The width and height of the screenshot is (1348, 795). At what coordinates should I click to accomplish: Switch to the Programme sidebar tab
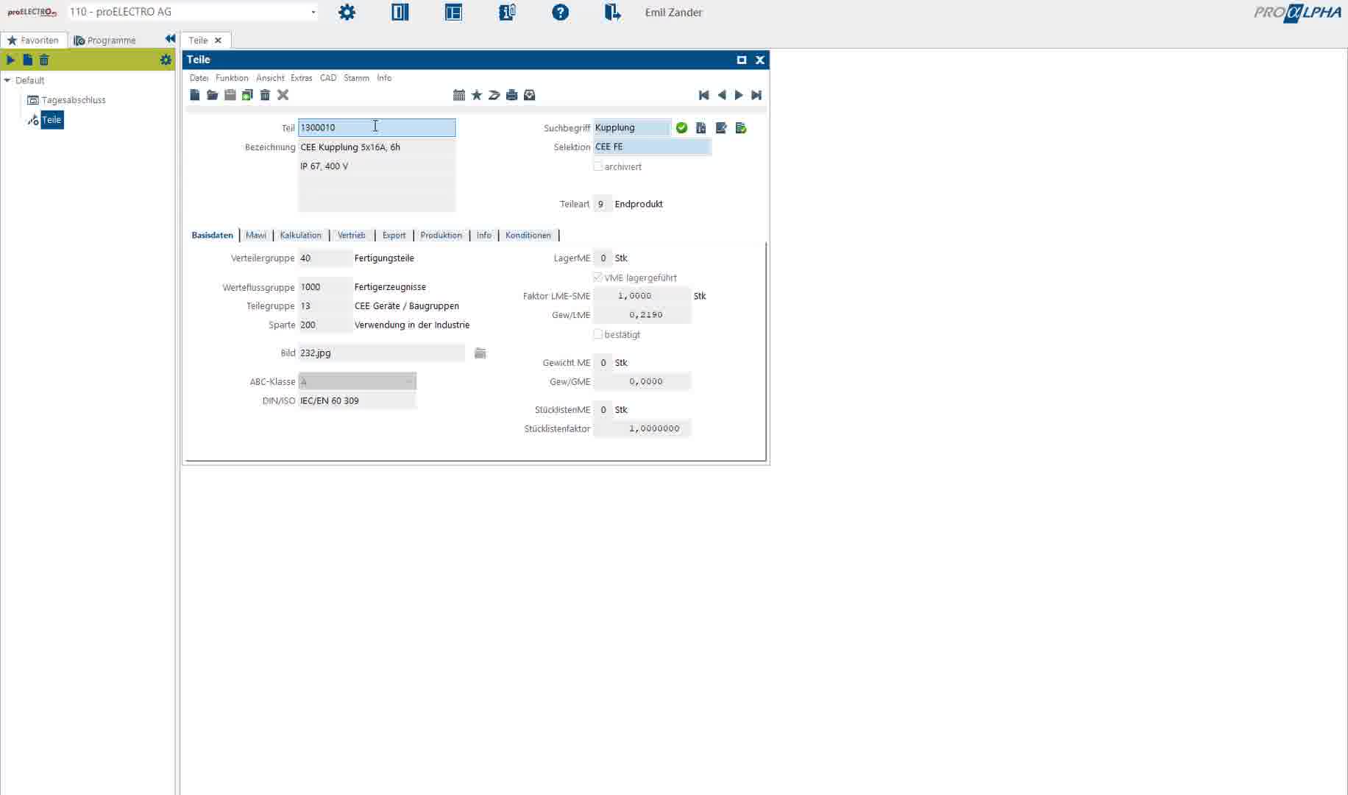click(105, 40)
